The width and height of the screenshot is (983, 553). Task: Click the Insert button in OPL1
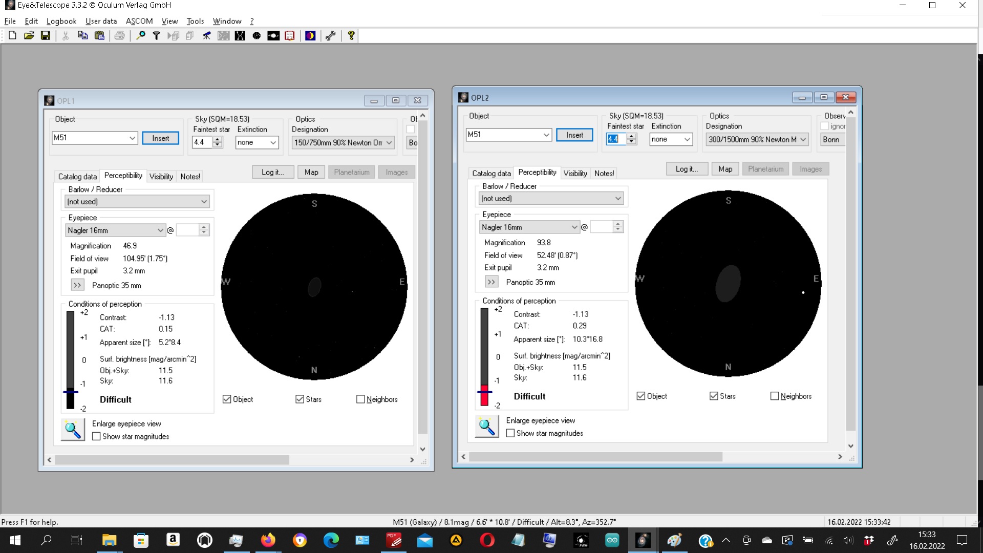click(160, 138)
